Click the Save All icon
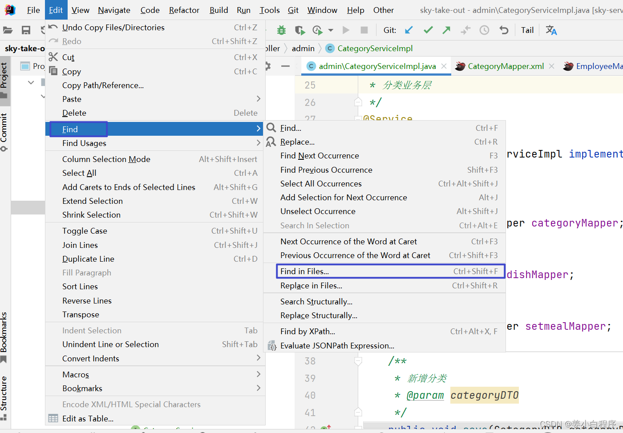The image size is (623, 433). coord(25,30)
